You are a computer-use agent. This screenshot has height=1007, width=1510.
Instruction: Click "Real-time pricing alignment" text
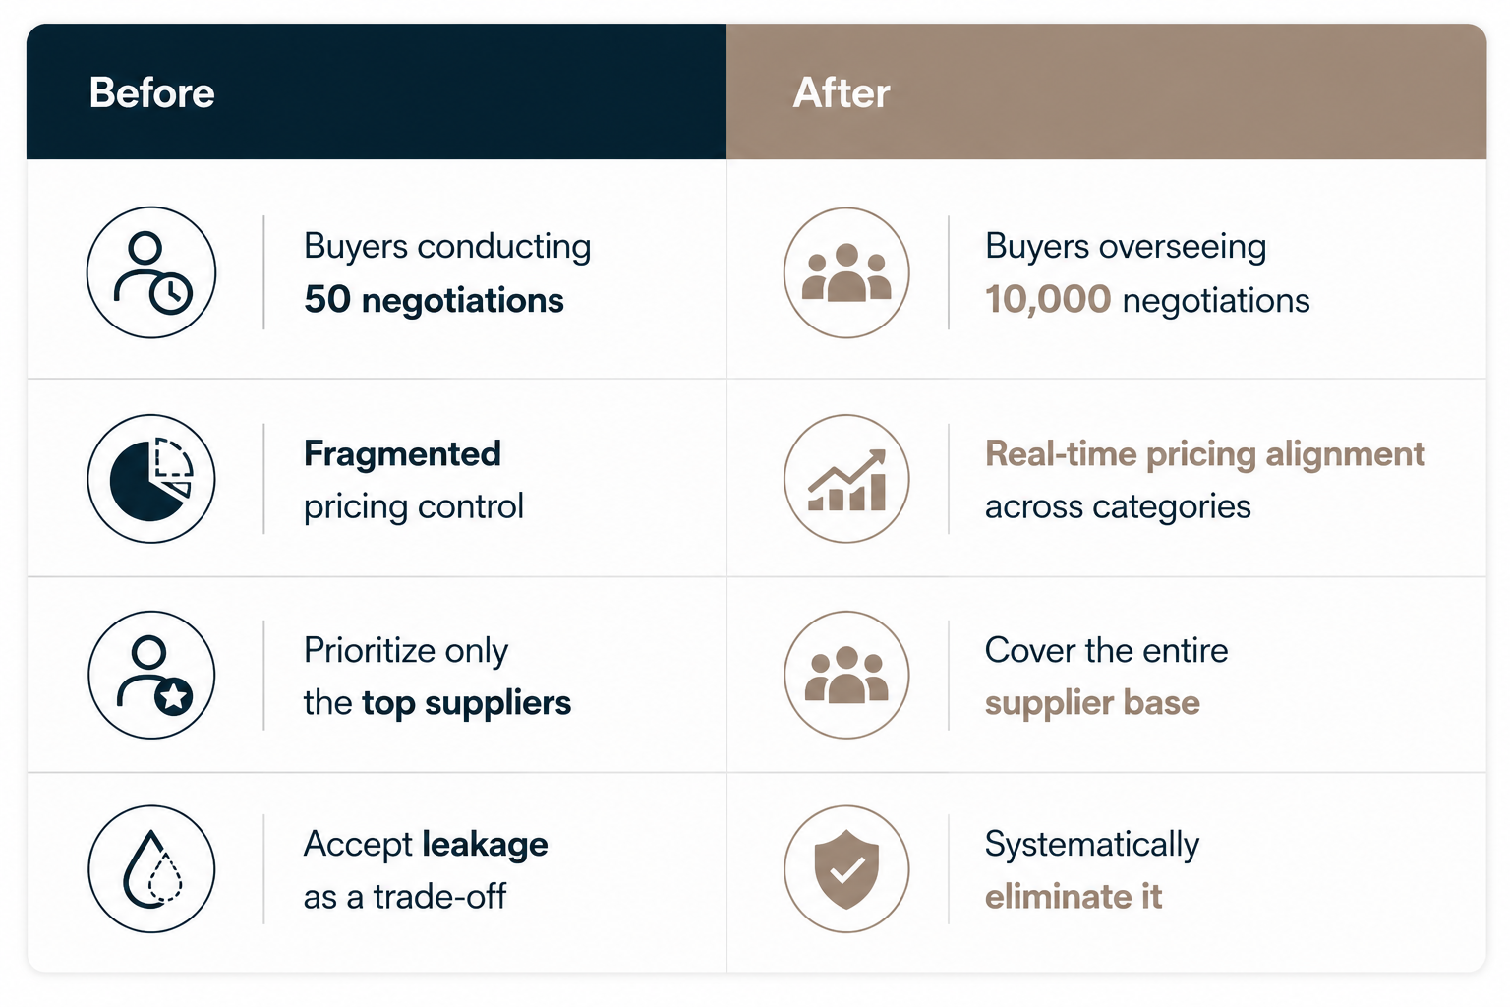click(1205, 454)
